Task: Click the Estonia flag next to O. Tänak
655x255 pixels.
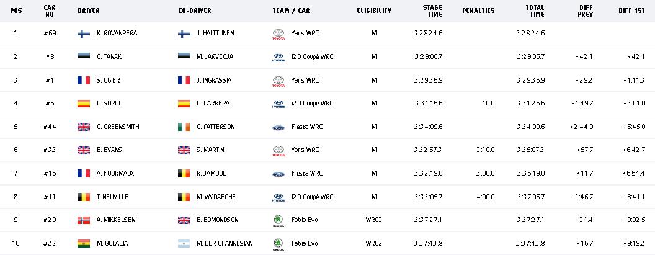Action: pos(84,57)
